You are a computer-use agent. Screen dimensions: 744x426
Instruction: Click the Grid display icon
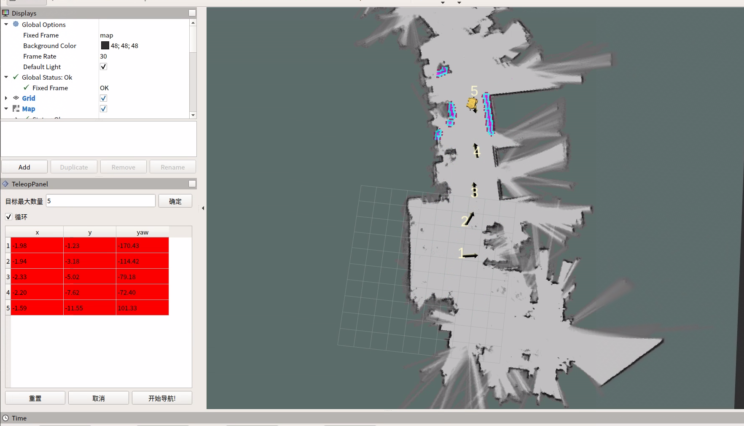tap(16, 98)
